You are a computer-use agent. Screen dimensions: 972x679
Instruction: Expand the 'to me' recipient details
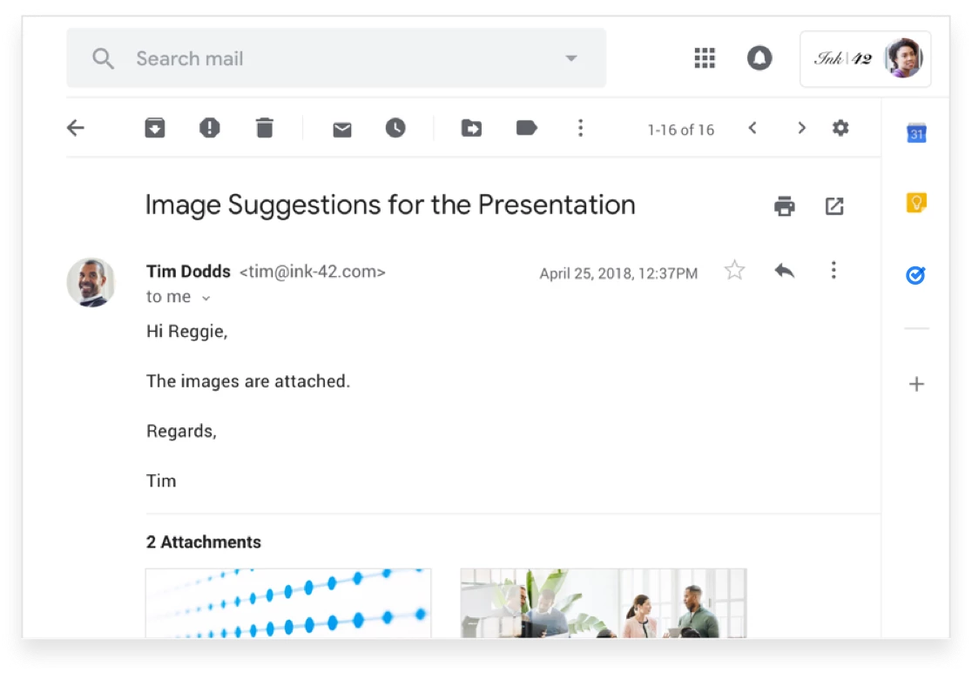pyautogui.click(x=206, y=298)
